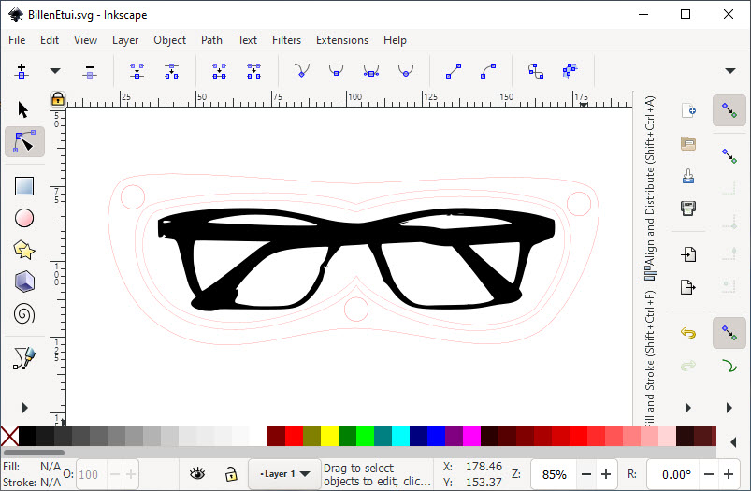751x491 pixels.
Task: Toggle the guide lock padlock icon
Action: pos(57,98)
